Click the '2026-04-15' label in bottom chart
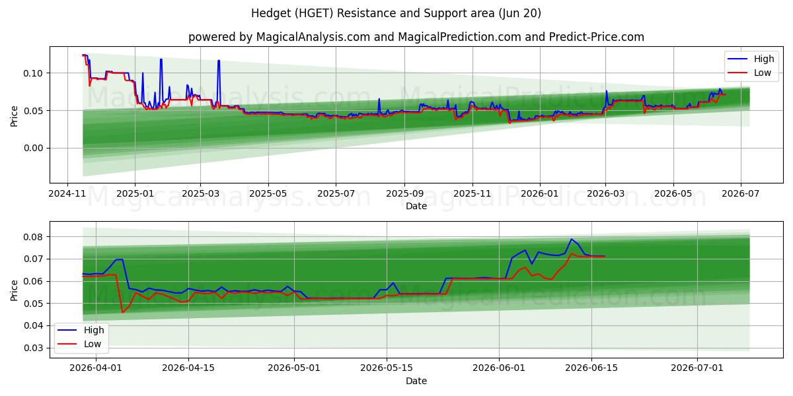Image resolution: width=793 pixels, height=396 pixels. [188, 369]
